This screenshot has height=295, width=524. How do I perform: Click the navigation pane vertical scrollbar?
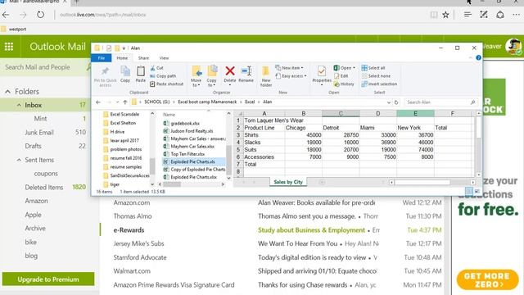(x=152, y=166)
